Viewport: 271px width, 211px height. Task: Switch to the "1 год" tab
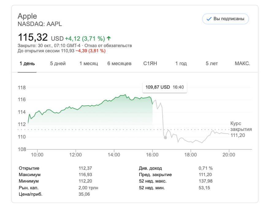(x=181, y=64)
